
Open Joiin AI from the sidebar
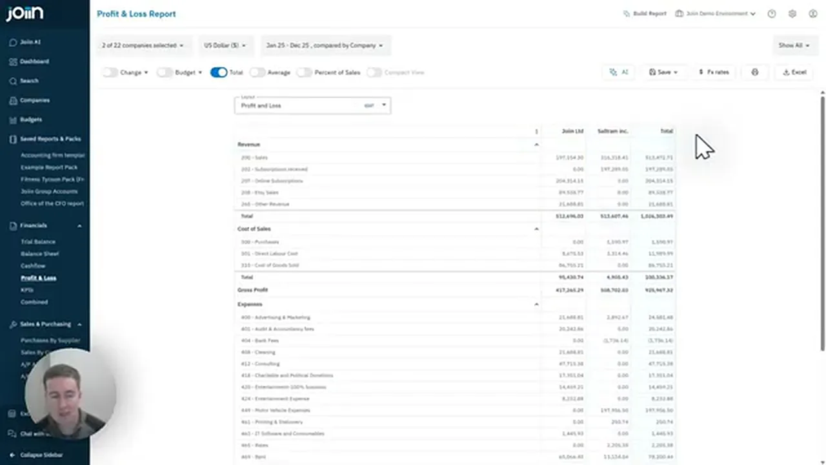point(26,42)
